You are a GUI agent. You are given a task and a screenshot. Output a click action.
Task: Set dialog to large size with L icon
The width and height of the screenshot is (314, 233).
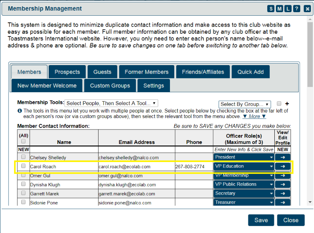pyautogui.click(x=288, y=9)
